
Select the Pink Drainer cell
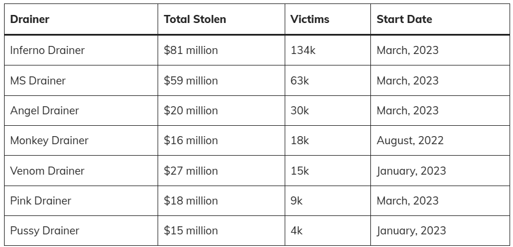(x=41, y=201)
